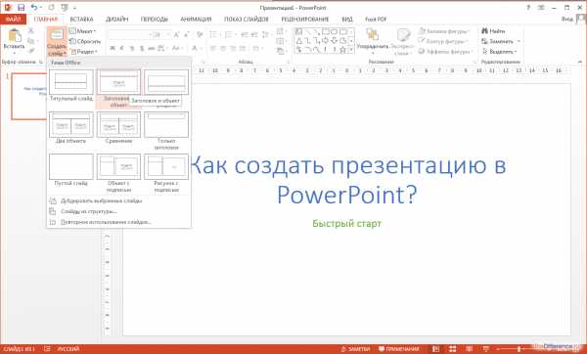587x354 pixels.
Task: Click the Создать слайд (New Slide) button icon
Action: pos(57,35)
